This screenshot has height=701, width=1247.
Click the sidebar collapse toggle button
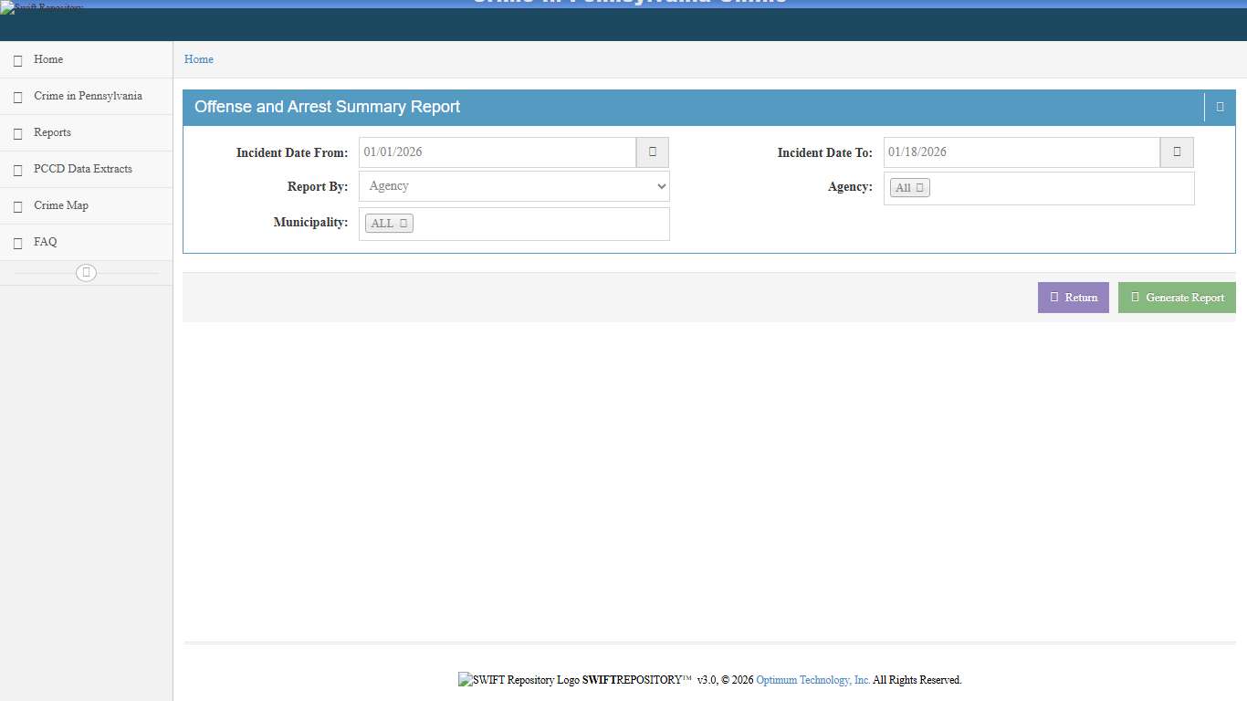(x=86, y=273)
